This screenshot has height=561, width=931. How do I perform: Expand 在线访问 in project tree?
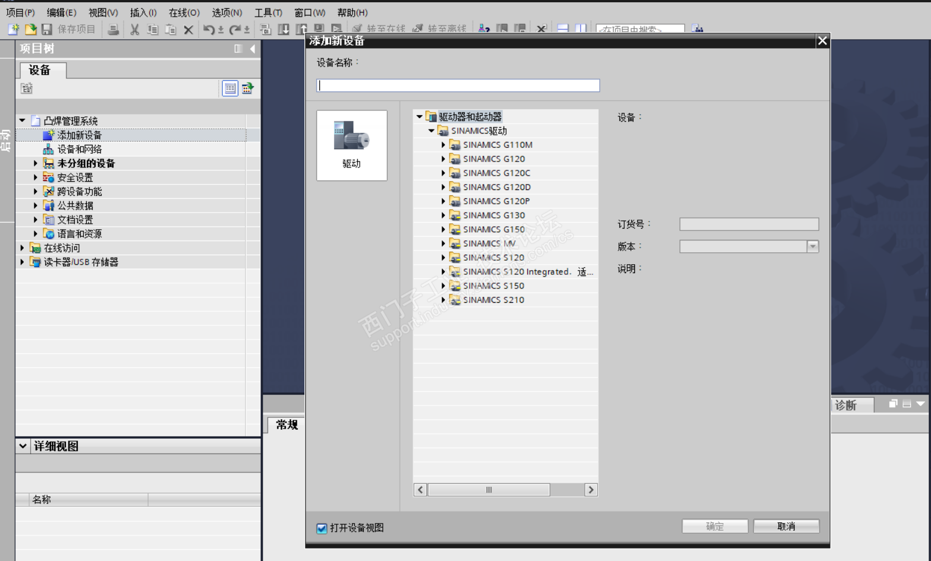[x=23, y=248]
